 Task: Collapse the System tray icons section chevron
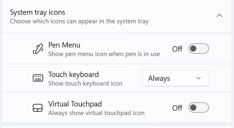[219, 16]
